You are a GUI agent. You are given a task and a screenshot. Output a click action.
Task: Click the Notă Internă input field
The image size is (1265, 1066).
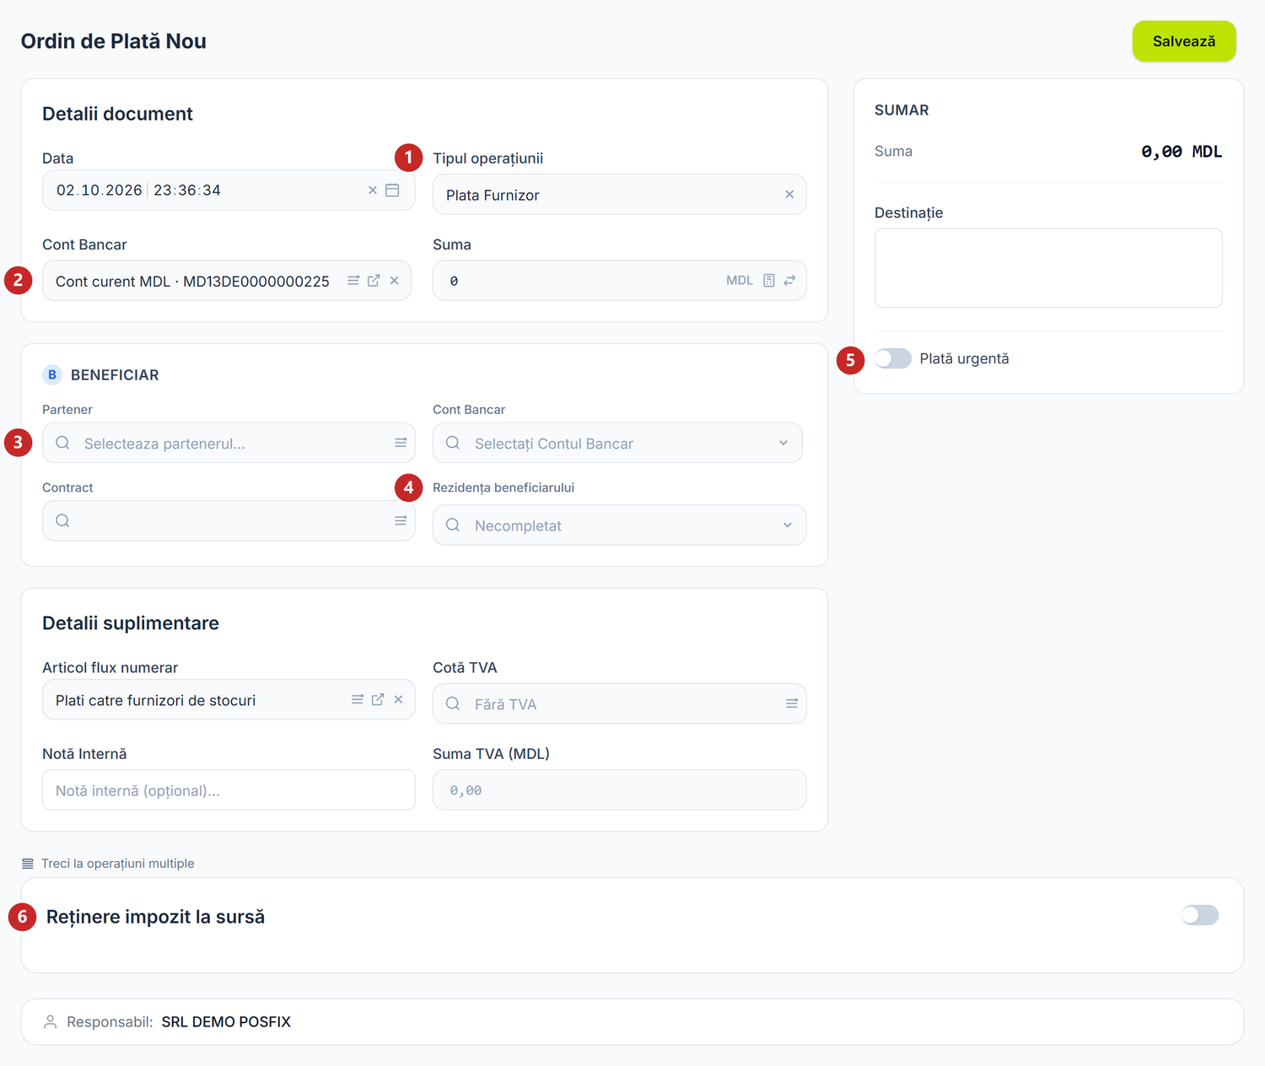[229, 790]
